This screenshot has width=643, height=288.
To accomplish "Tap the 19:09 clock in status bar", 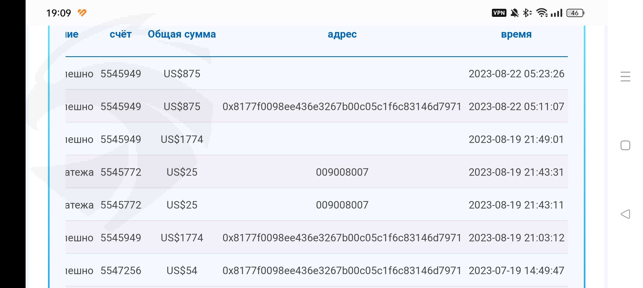I will pos(59,13).
